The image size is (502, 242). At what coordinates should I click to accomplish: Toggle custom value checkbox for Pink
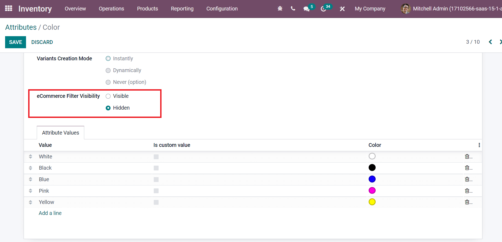point(156,191)
